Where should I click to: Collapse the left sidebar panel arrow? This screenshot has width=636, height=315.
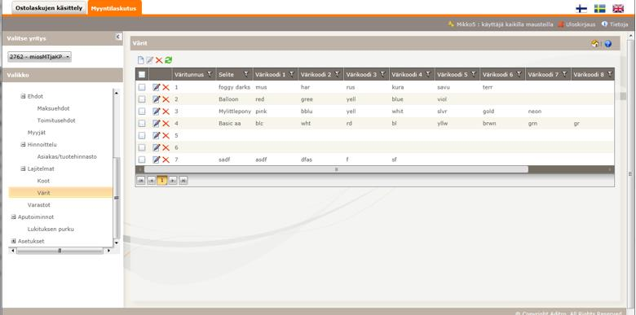(118, 37)
